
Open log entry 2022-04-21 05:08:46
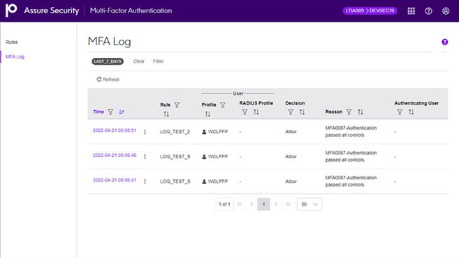[x=115, y=155]
